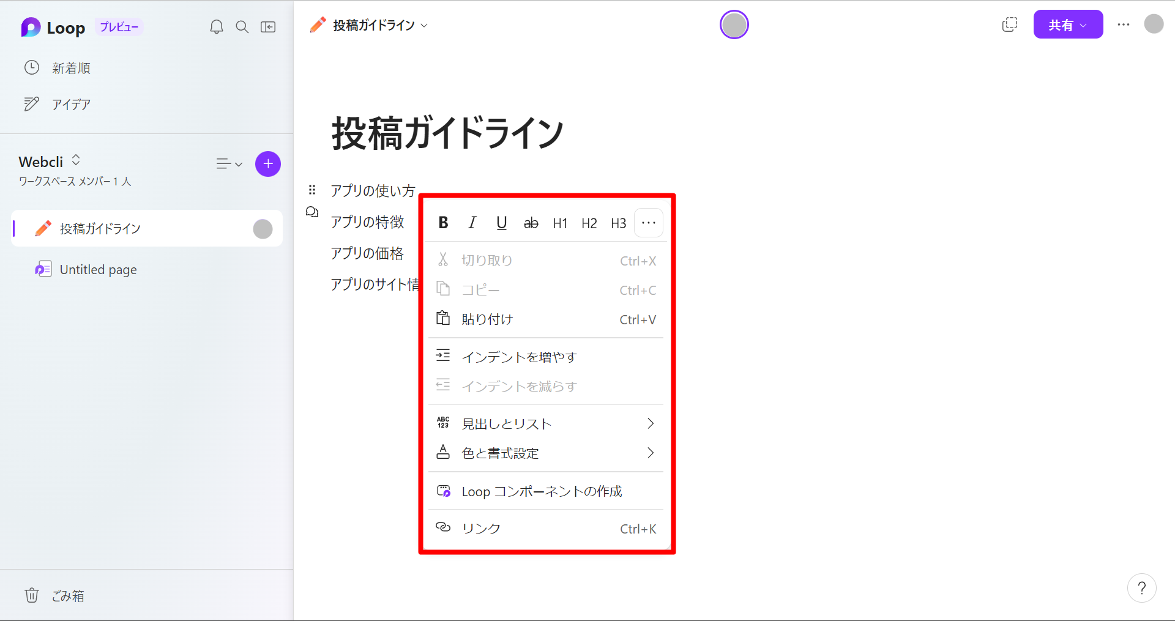Click the プレビュー badge
This screenshot has height=621, width=1175.
click(x=119, y=27)
